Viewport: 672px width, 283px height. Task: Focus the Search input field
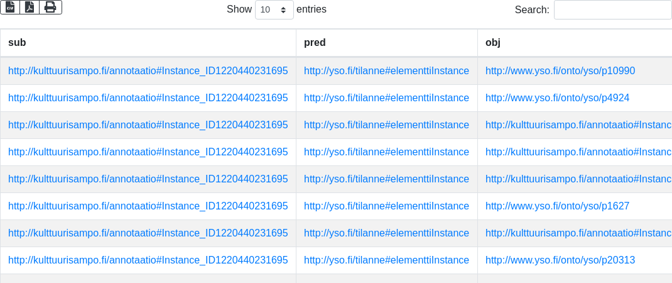pos(612,10)
